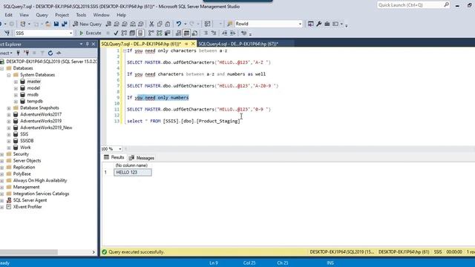Collapse code outline at line 1
The width and height of the screenshot is (475, 267).
(125, 51)
